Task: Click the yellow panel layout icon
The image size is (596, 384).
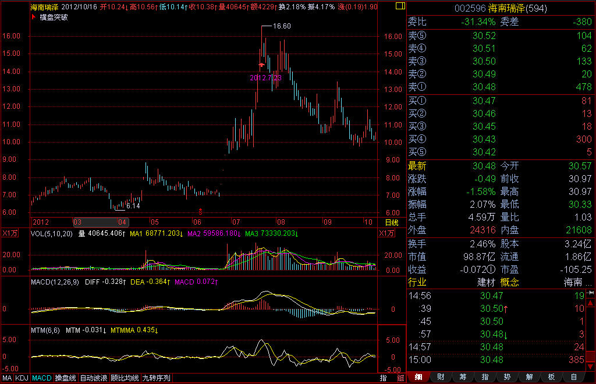Action: click(398, 7)
